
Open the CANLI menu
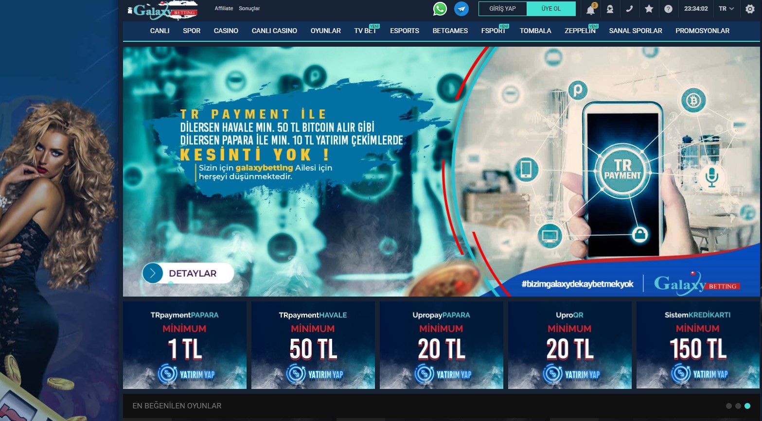pos(159,31)
